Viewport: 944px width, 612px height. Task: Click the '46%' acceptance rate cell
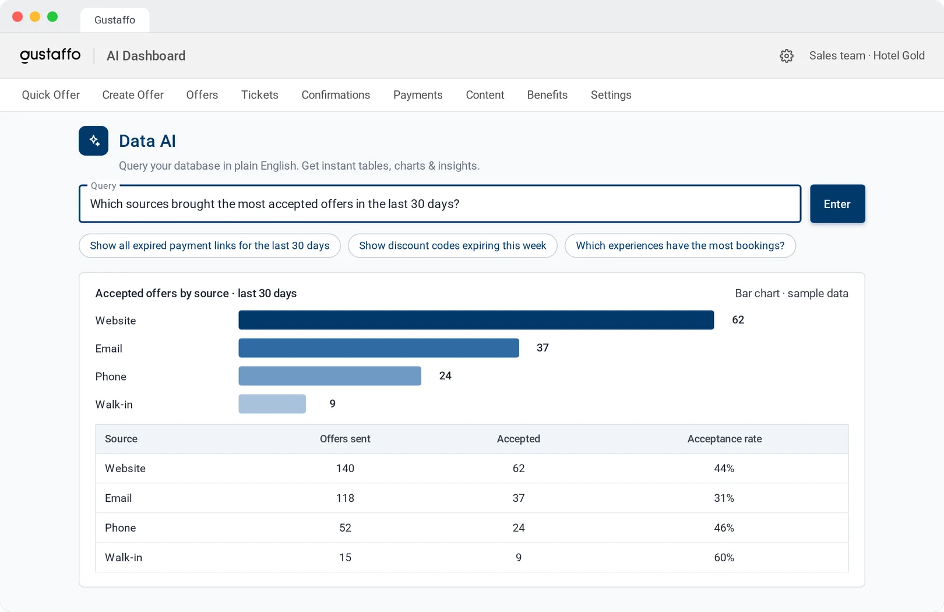[x=724, y=528]
